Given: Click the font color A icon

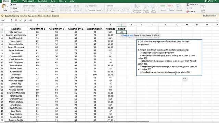Looking at the screenshot, I should [x=52, y=10].
